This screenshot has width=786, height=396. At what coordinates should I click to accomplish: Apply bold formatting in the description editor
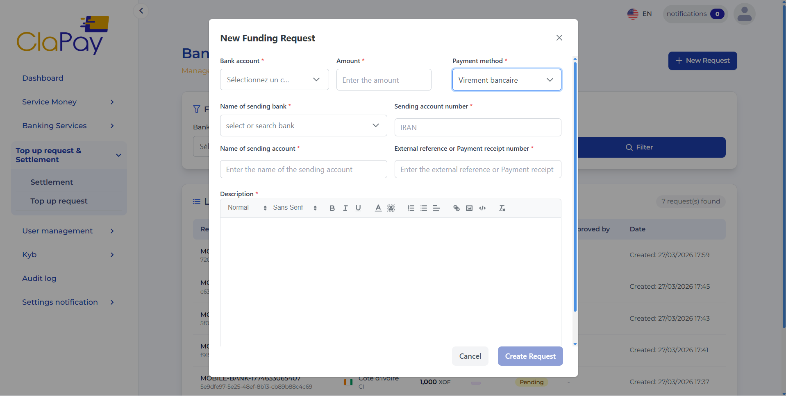332,208
